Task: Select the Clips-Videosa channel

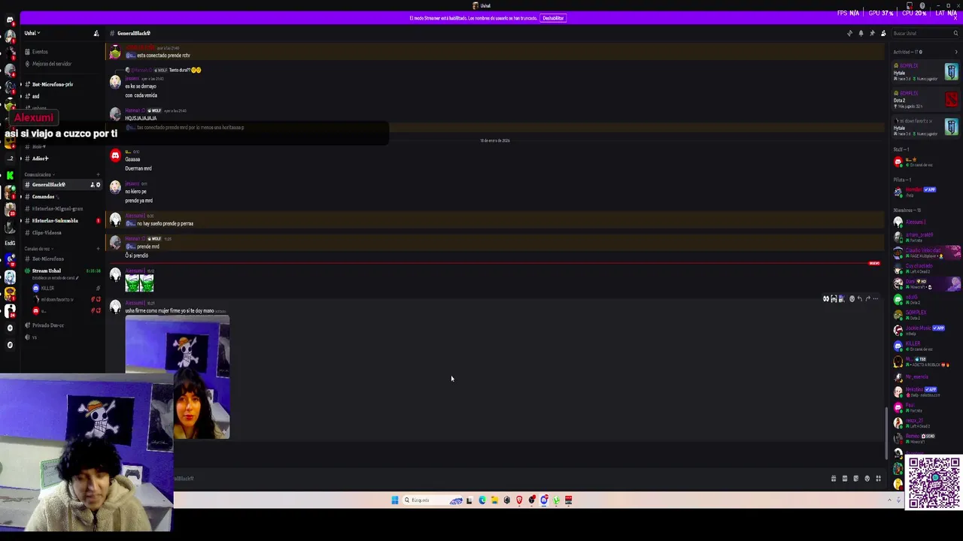Action: pos(46,233)
